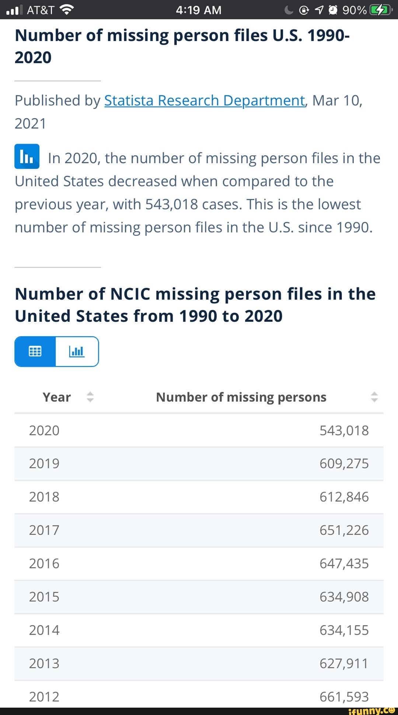
Task: Sort by Number of missing persons
Action: (x=374, y=397)
